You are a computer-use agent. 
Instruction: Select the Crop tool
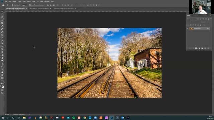coord(2,23)
